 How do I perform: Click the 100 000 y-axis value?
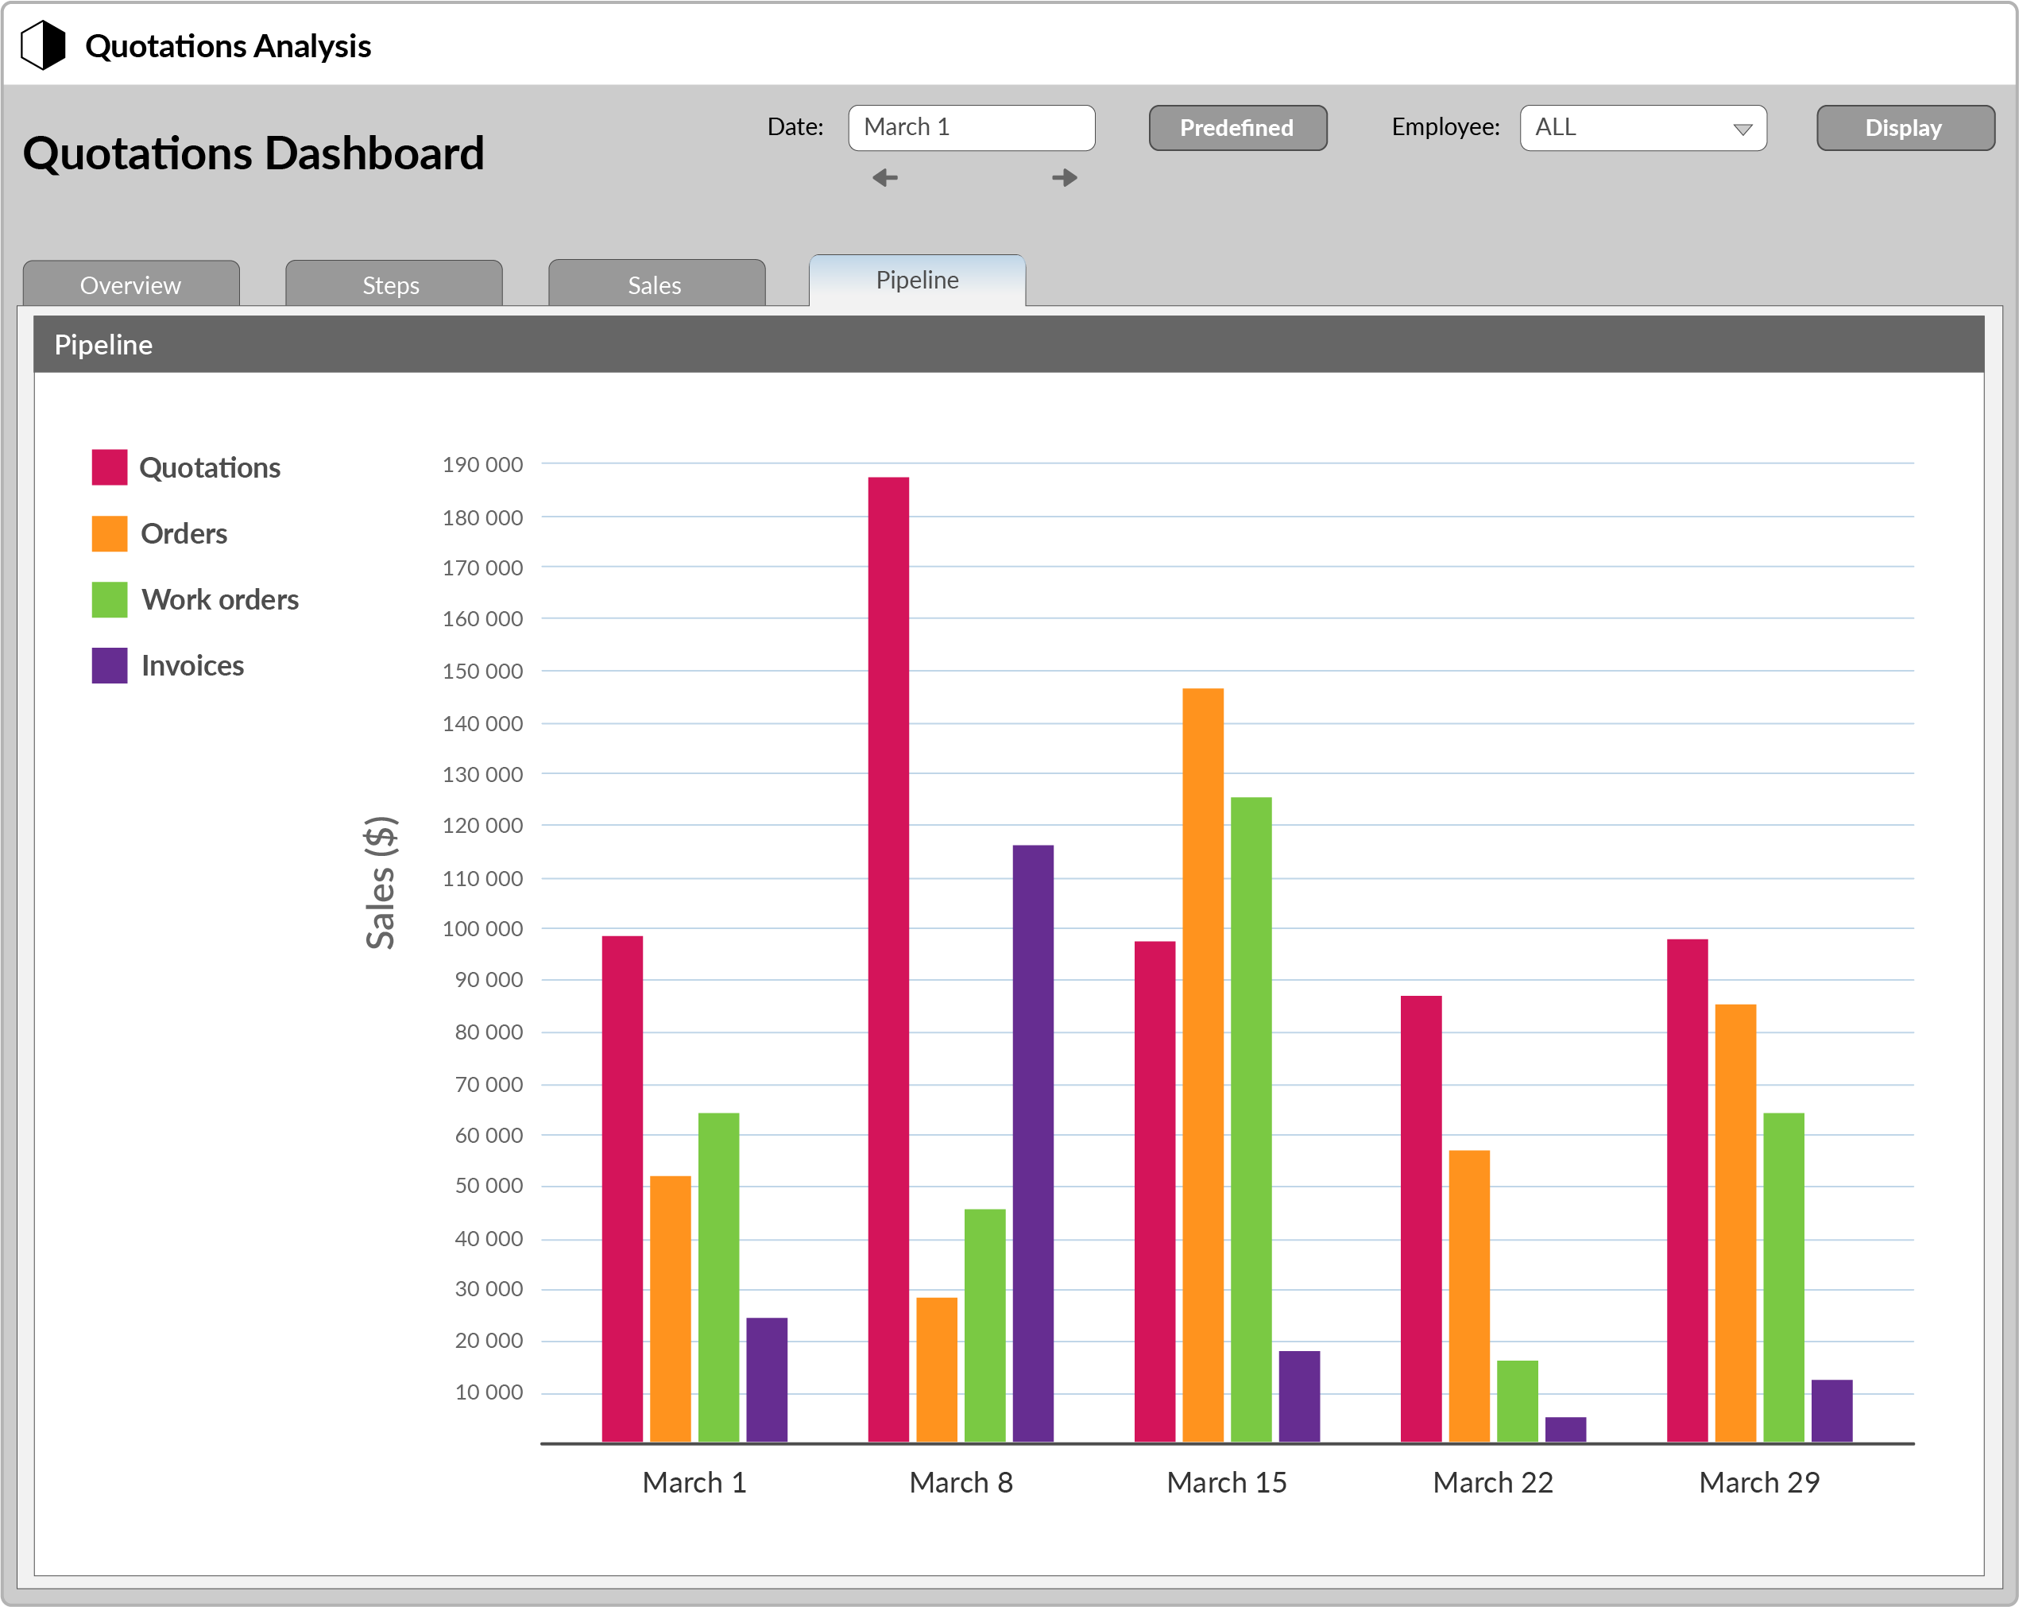(482, 929)
